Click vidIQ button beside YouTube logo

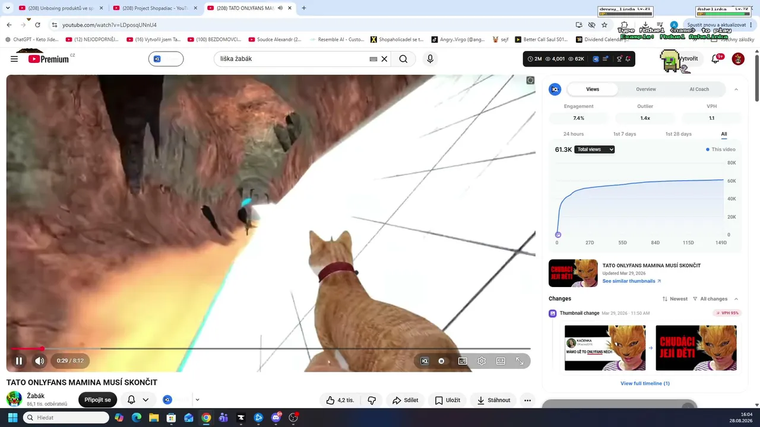point(166,59)
